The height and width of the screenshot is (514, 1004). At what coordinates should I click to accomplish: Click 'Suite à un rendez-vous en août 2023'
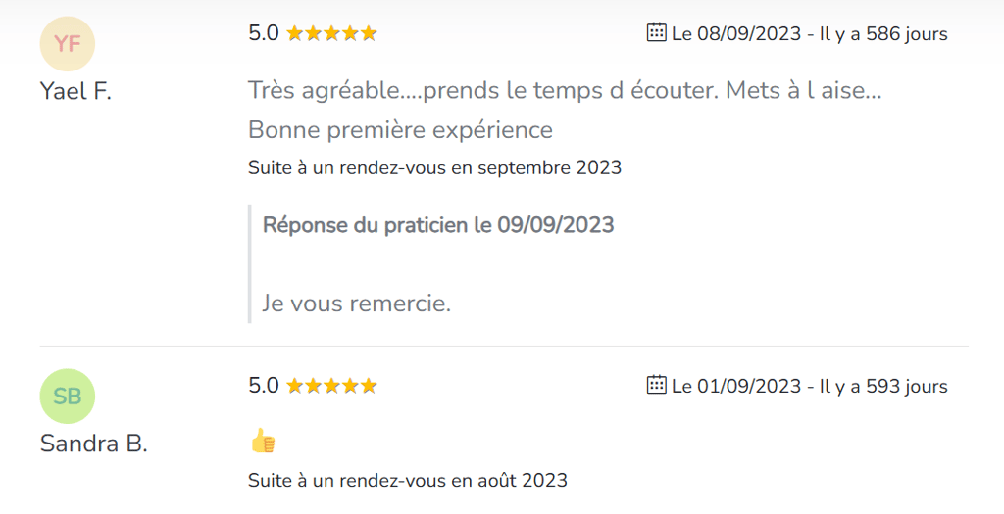[x=407, y=481]
